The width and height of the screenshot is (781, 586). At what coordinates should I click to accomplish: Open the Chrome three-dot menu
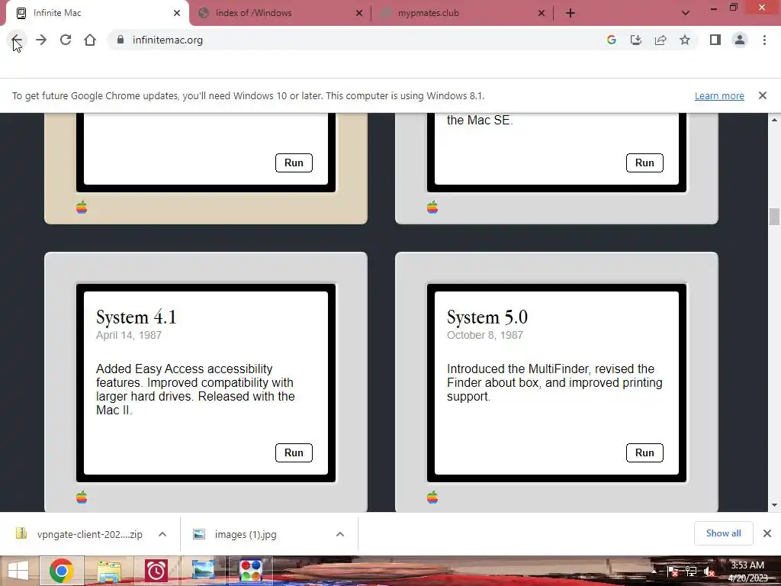[x=764, y=40]
